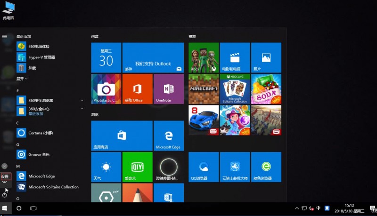
Task: Launch the Microsoft Edge tile
Action: click(169, 136)
